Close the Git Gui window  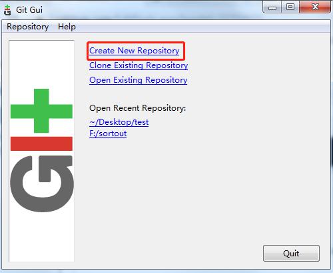315,7
